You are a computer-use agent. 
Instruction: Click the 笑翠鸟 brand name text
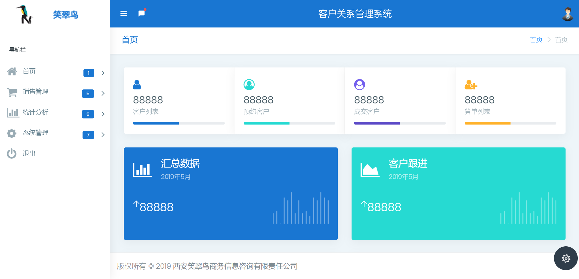[x=65, y=14]
